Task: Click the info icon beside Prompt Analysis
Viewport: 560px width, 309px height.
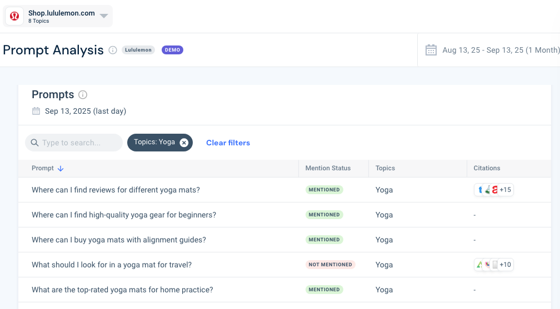Action: click(x=113, y=50)
